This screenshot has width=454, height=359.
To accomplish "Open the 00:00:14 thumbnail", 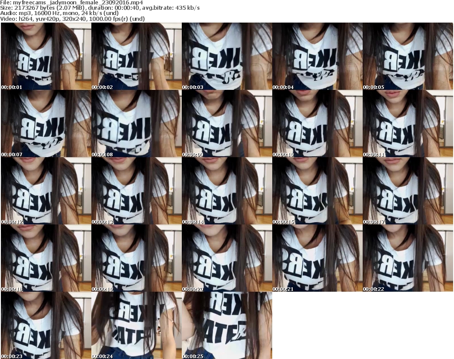I will [227, 191].
